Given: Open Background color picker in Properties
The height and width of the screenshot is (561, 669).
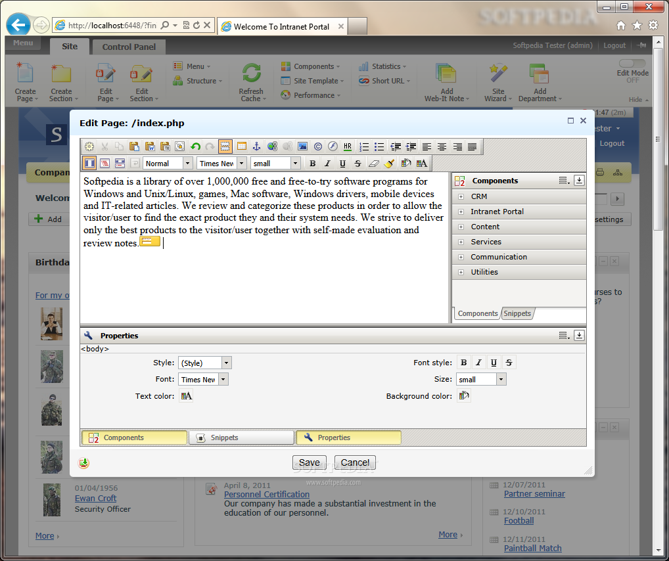Looking at the screenshot, I should tap(464, 396).
